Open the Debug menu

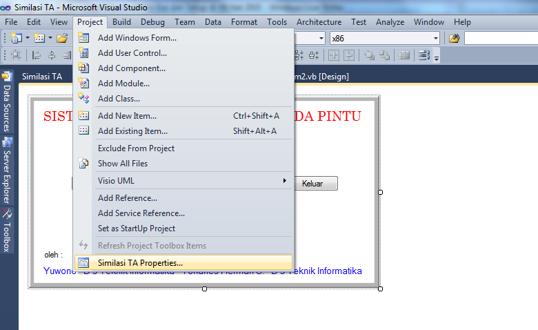[152, 22]
